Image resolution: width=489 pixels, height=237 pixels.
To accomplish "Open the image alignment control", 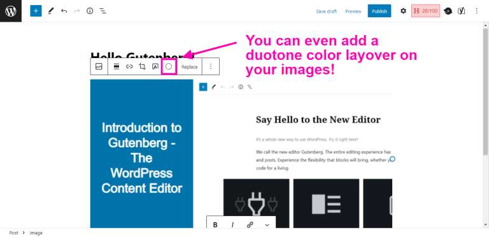I will [x=117, y=66].
